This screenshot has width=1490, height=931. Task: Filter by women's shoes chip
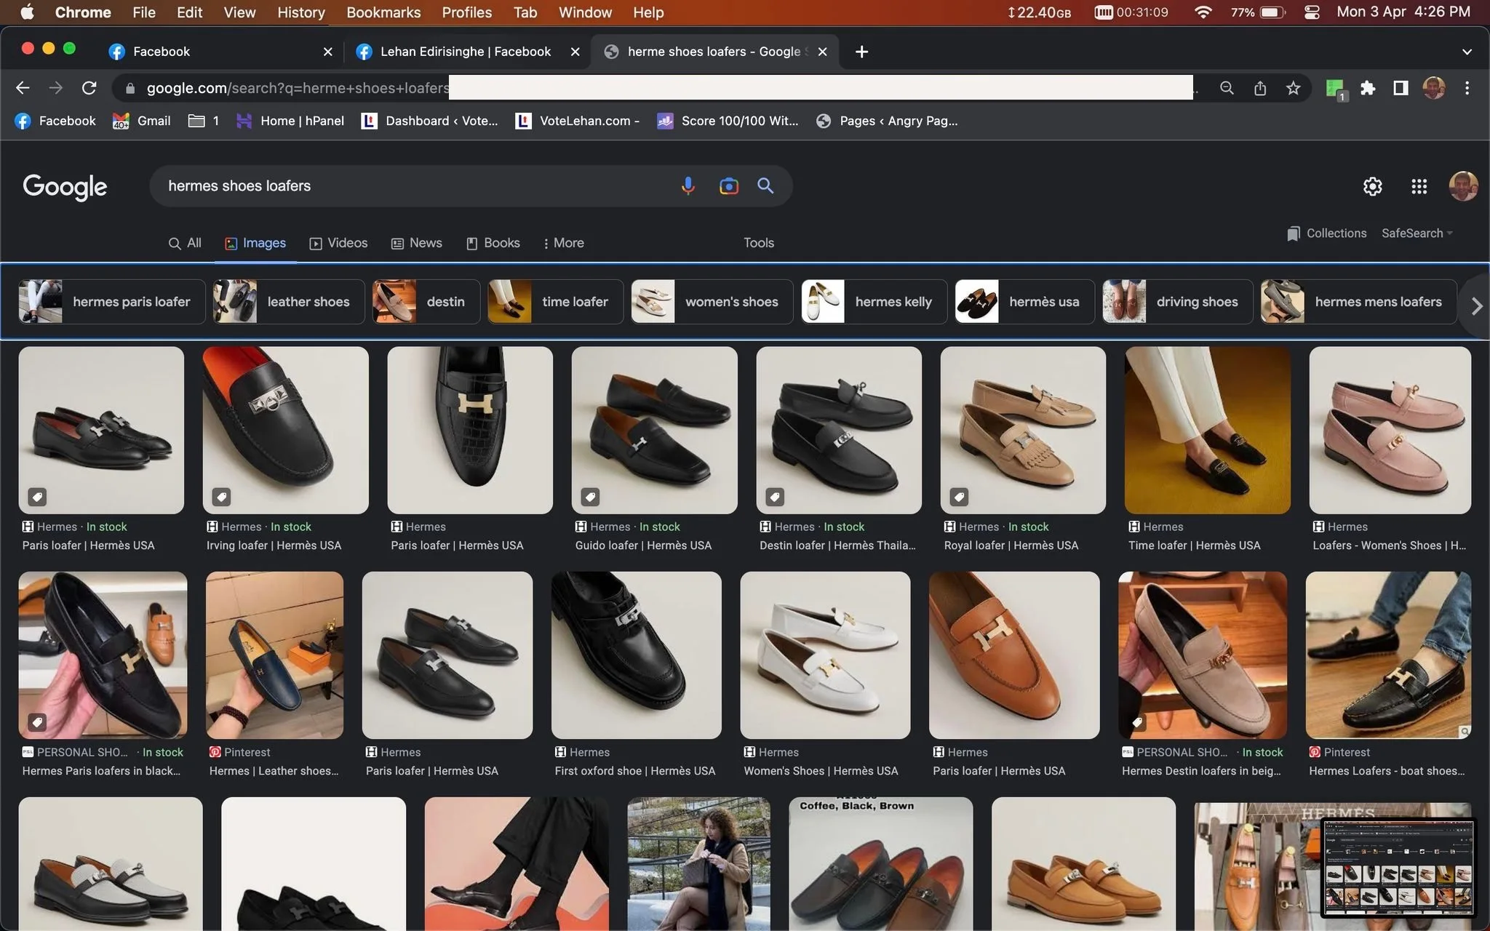click(712, 302)
